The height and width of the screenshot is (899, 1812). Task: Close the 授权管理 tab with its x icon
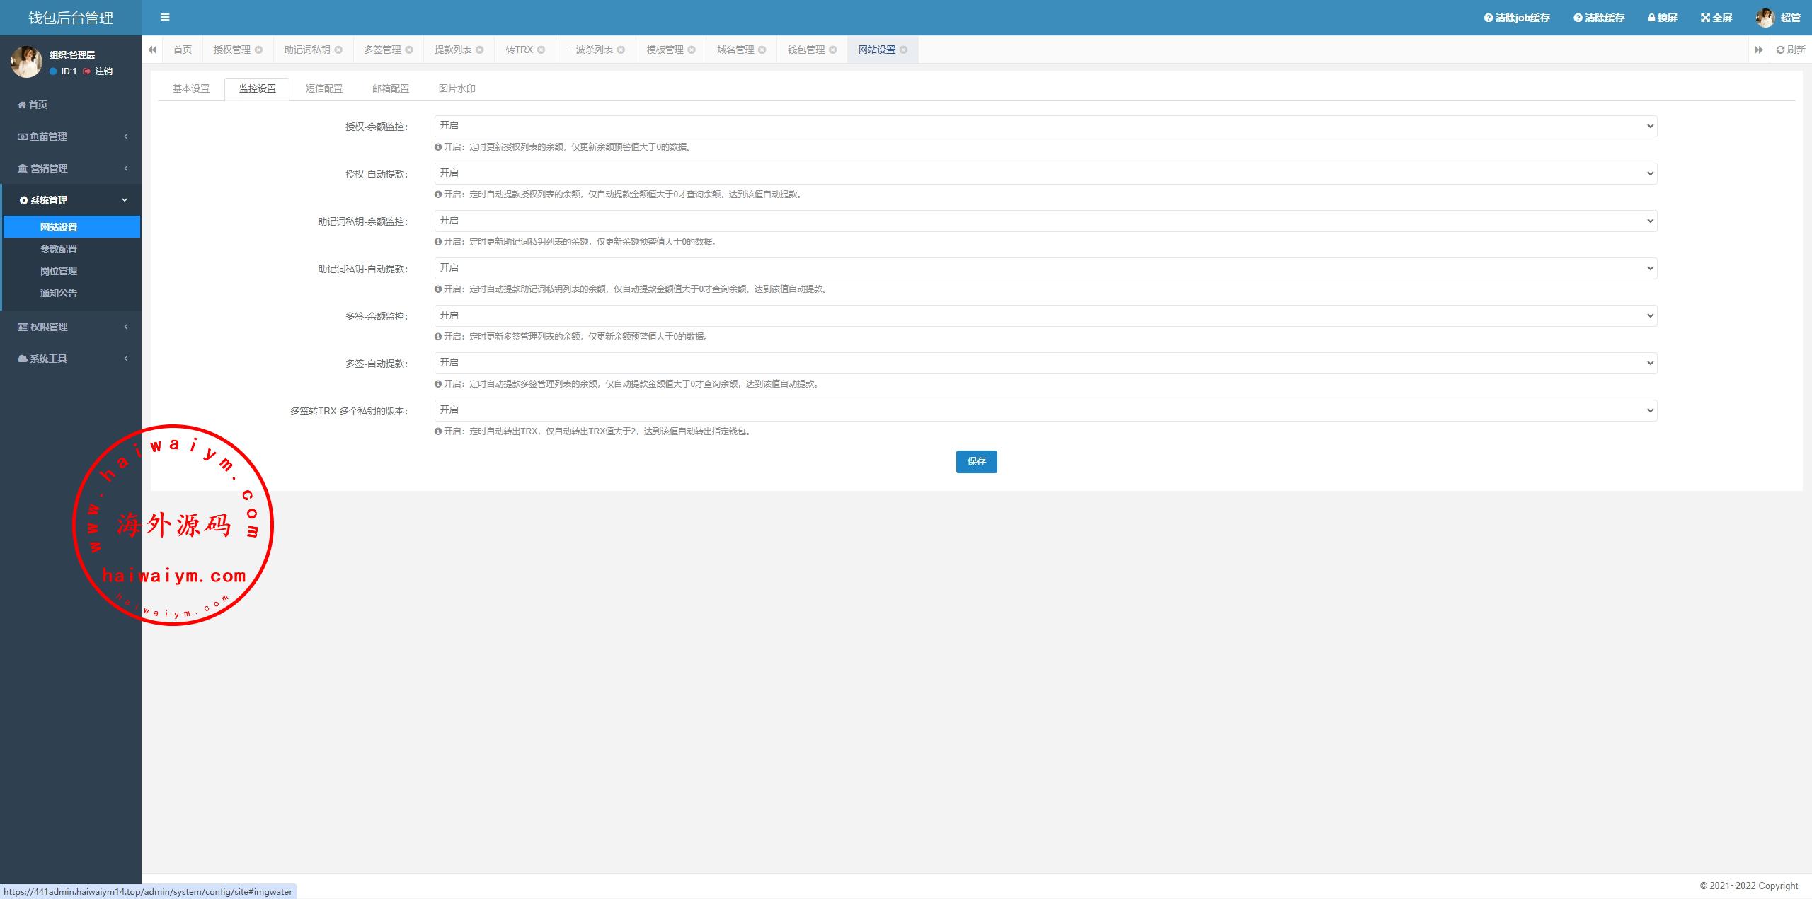259,50
